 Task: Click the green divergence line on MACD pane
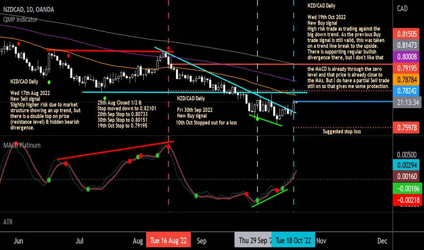270,198
